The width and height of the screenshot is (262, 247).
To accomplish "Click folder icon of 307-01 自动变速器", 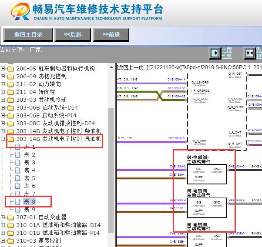I will (x=10, y=217).
